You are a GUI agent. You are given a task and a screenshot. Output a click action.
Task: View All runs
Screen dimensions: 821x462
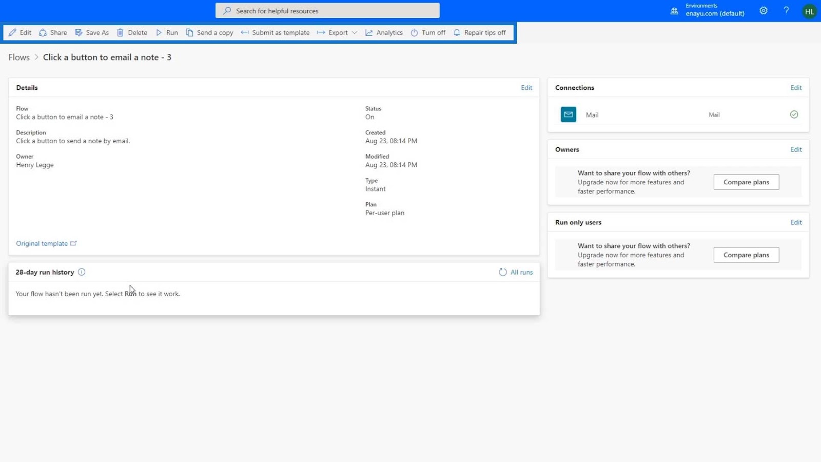[521, 272]
